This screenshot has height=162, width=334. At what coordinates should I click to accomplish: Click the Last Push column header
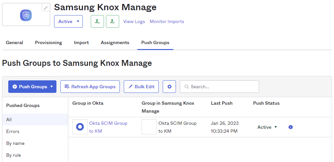click(222, 103)
